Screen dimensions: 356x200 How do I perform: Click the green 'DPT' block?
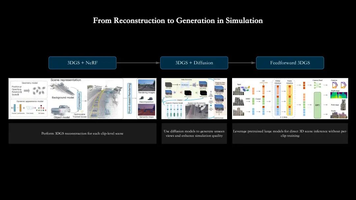pos(317,105)
